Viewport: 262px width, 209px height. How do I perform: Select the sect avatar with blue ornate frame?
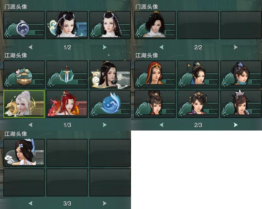pyautogui.click(x=67, y=25)
